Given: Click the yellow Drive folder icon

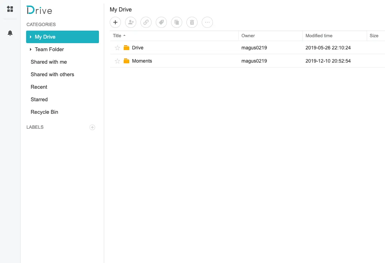Looking at the screenshot, I should (126, 48).
